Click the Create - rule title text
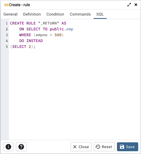This screenshot has height=154, width=141. (20, 5)
